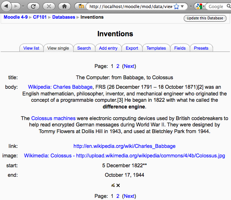Go to page 2 in bottom pager
The image size is (231, 200).
tap(118, 196)
